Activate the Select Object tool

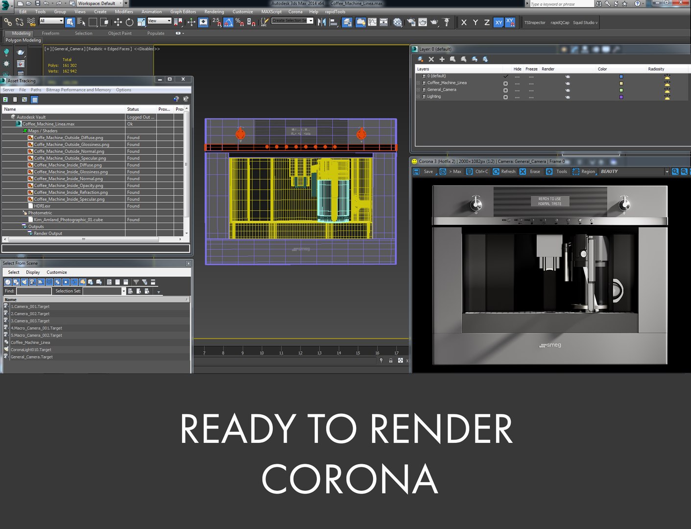pos(70,22)
